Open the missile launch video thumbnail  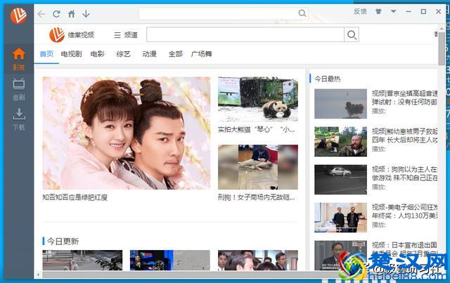(x=340, y=103)
